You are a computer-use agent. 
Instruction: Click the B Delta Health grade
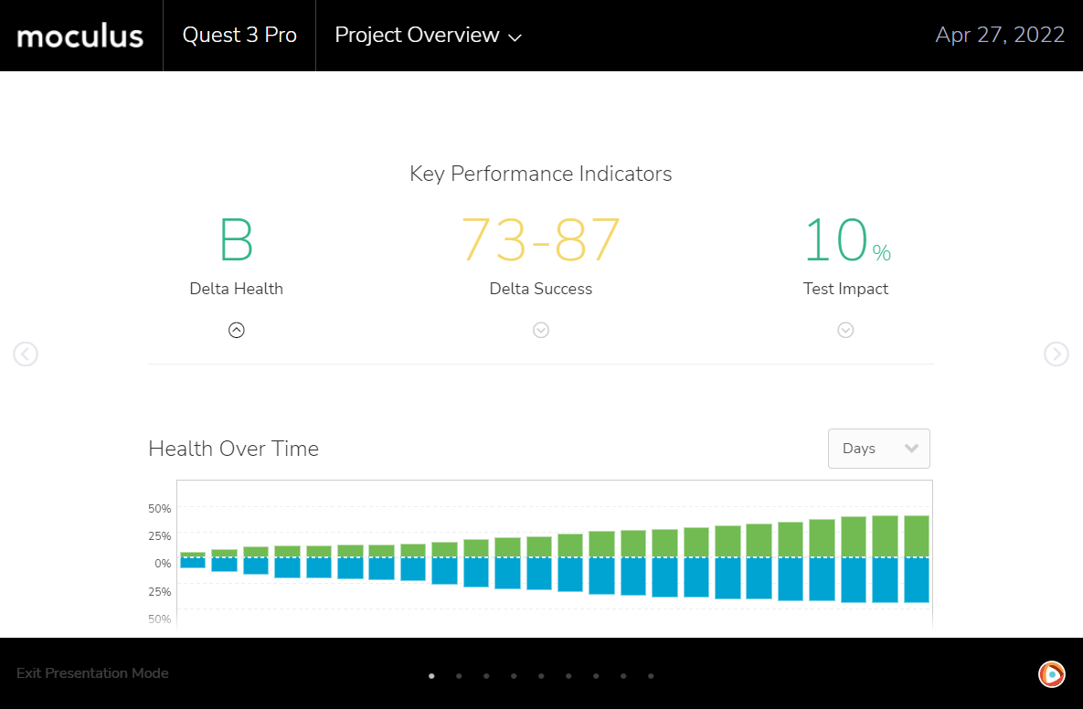pos(236,240)
